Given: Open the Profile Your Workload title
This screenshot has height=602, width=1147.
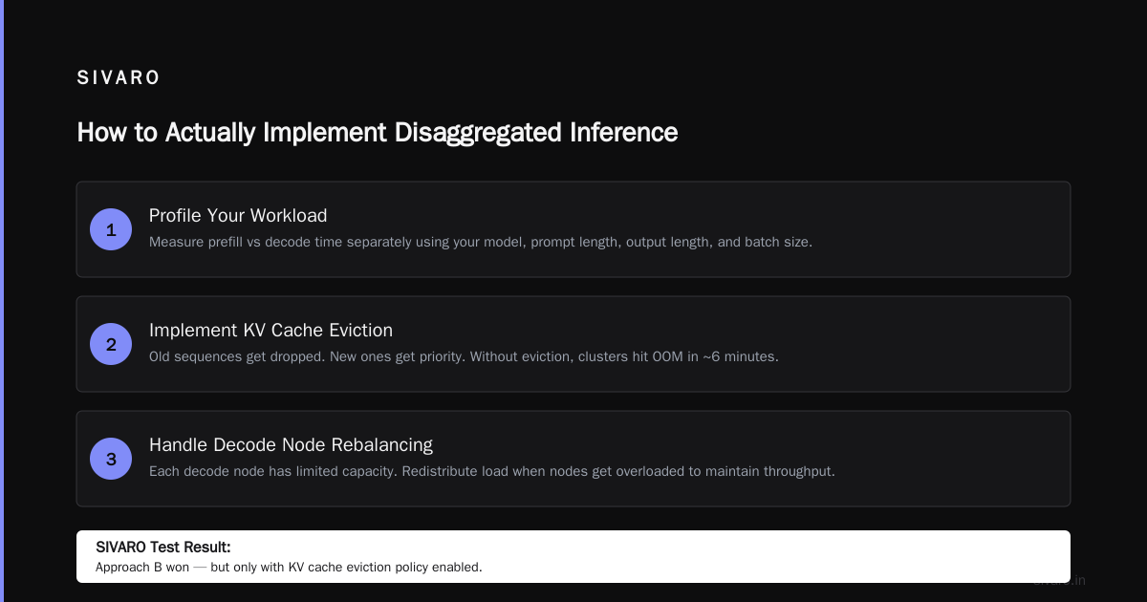Looking at the screenshot, I should pyautogui.click(x=238, y=216).
